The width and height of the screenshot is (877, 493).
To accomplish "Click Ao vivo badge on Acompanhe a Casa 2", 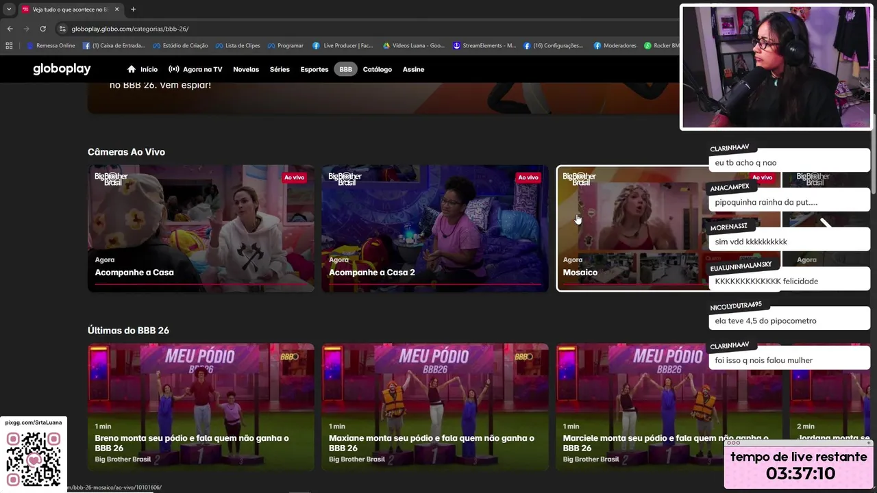I will tap(528, 177).
